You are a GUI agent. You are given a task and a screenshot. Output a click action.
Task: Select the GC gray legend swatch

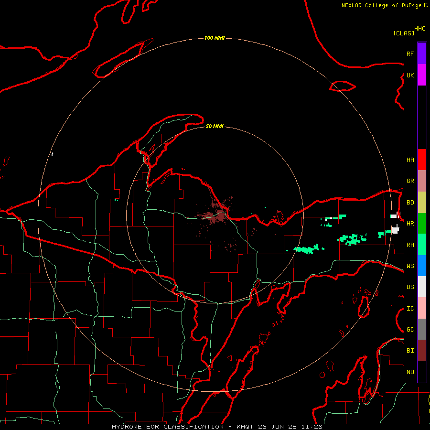pos(422,329)
